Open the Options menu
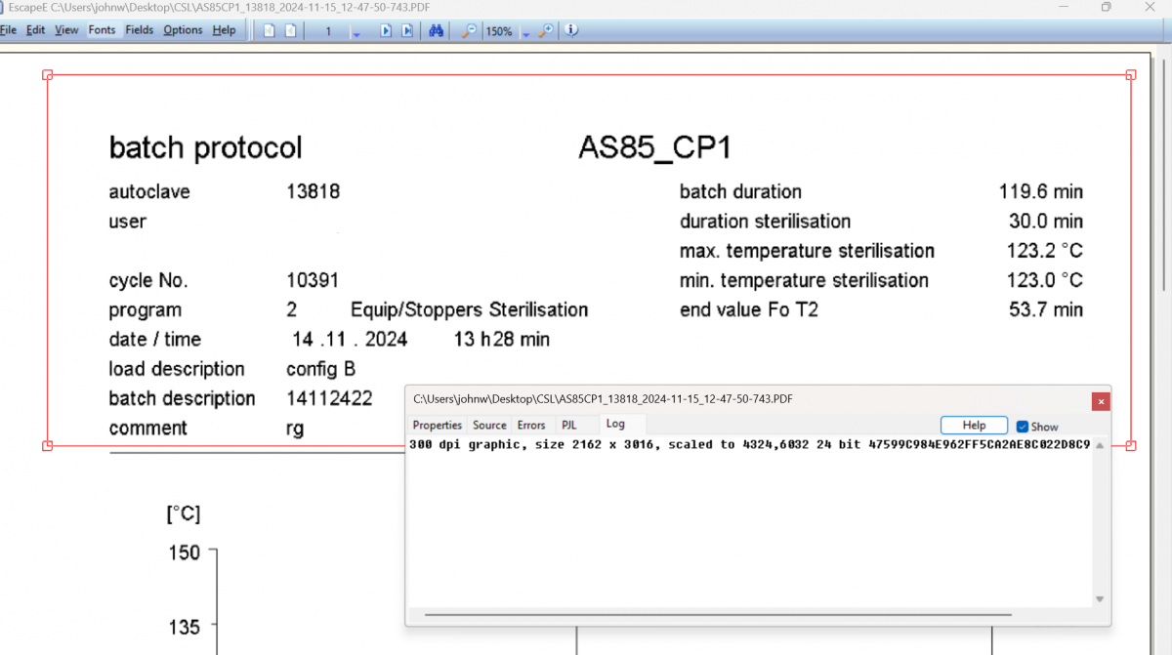 coord(183,30)
